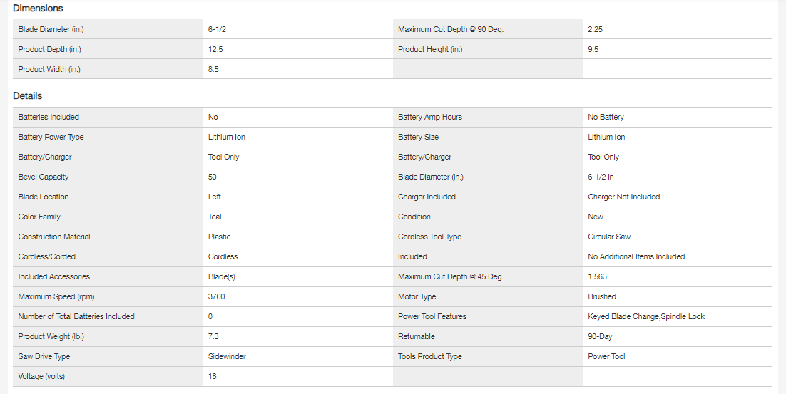Click the No Battery value
The image size is (786, 394).
pyautogui.click(x=606, y=118)
